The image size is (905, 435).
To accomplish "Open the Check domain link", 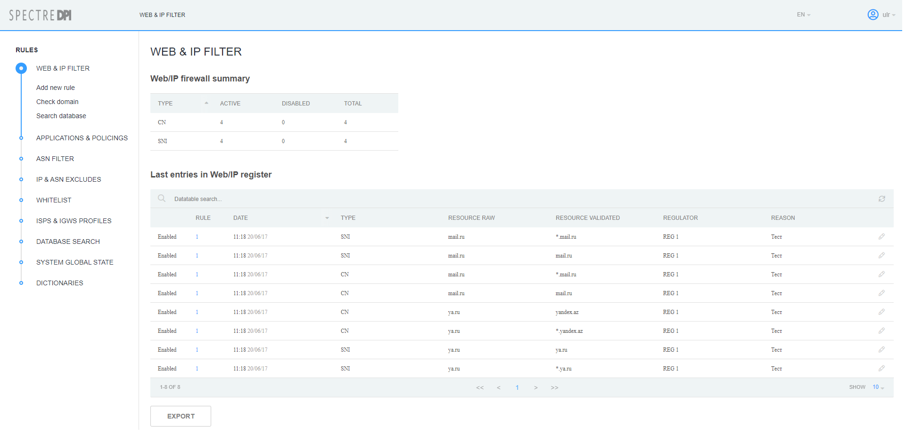I will click(x=58, y=102).
